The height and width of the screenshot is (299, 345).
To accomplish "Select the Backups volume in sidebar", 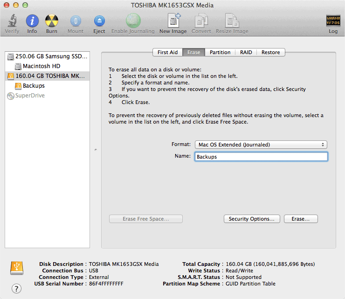I will pos(34,86).
